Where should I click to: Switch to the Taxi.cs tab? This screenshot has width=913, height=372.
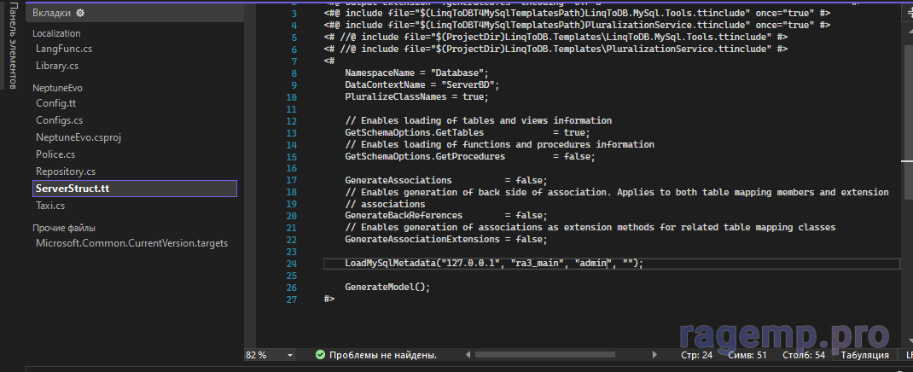50,206
